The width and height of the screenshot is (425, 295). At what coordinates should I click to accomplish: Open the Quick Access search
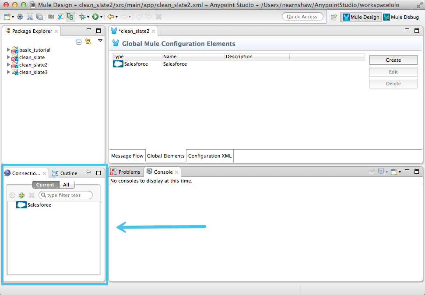[x=302, y=17]
